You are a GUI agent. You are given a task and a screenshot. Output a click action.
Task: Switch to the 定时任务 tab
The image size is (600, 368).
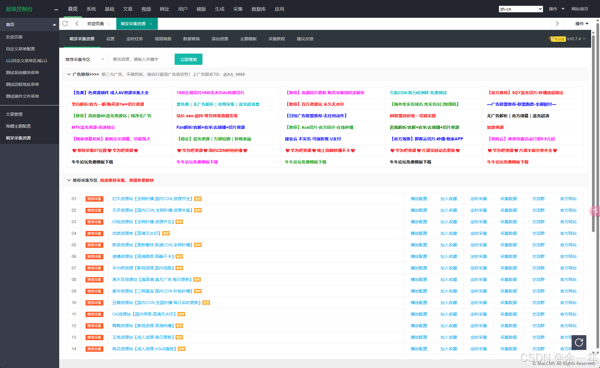[134, 39]
